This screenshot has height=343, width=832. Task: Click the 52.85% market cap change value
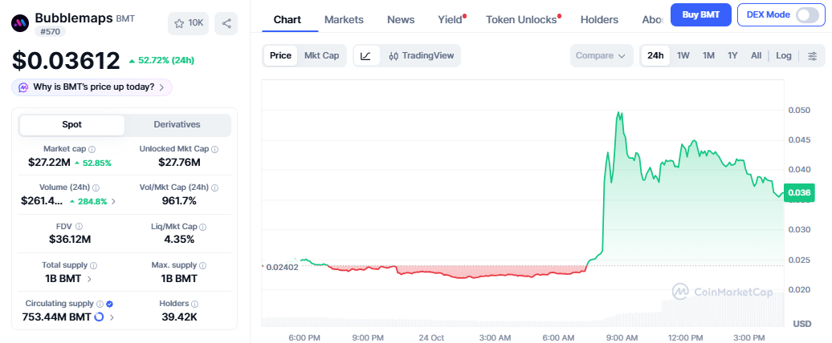tap(93, 163)
